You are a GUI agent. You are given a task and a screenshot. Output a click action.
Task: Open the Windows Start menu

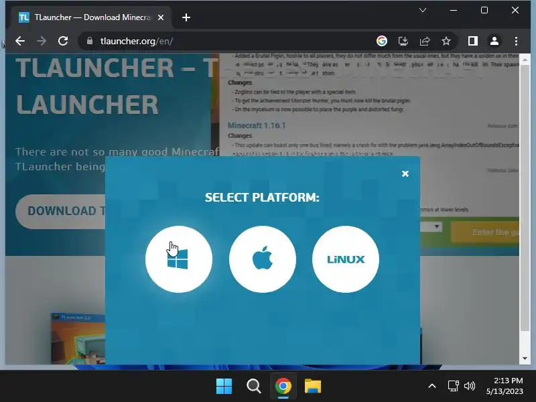pyautogui.click(x=224, y=387)
